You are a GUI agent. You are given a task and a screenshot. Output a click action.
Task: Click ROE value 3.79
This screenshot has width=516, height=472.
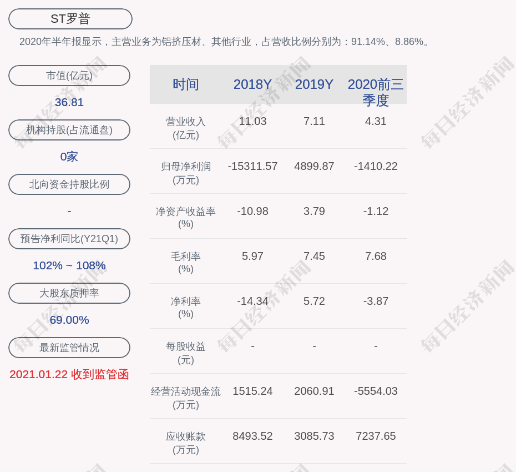[314, 211]
